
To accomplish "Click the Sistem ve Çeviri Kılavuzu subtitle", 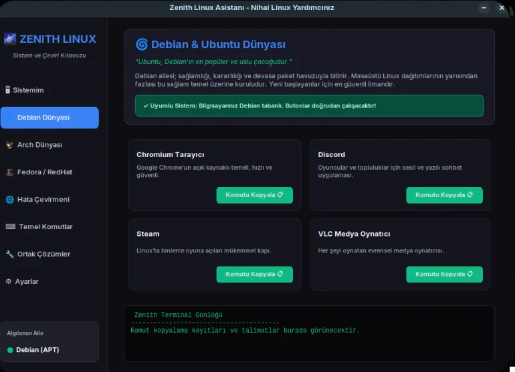I will pyautogui.click(x=49, y=55).
